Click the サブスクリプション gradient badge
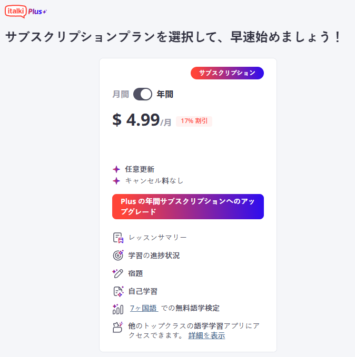 pyautogui.click(x=227, y=73)
